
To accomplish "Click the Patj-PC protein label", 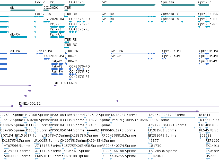I will point(57,61).
